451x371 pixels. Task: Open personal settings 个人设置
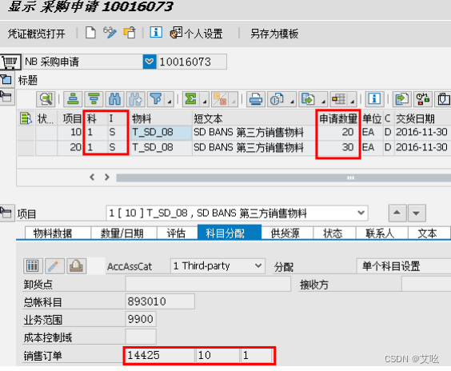pyautogui.click(x=197, y=34)
